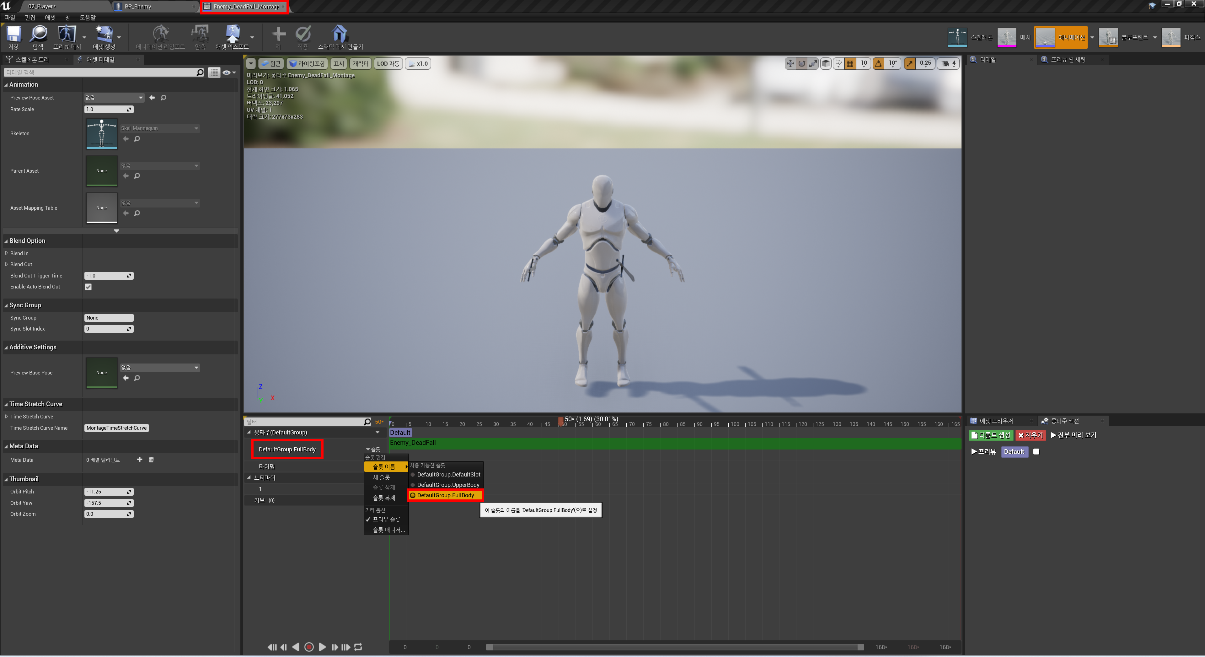Toggle grid snapping in viewport
Viewport: 1205px width, 657px height.
(x=850, y=64)
